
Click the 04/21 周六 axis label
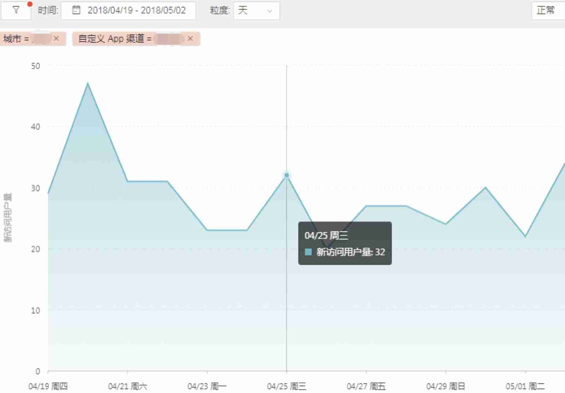(x=127, y=386)
